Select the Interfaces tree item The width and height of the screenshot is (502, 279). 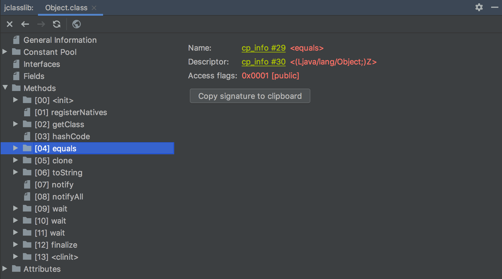[42, 64]
